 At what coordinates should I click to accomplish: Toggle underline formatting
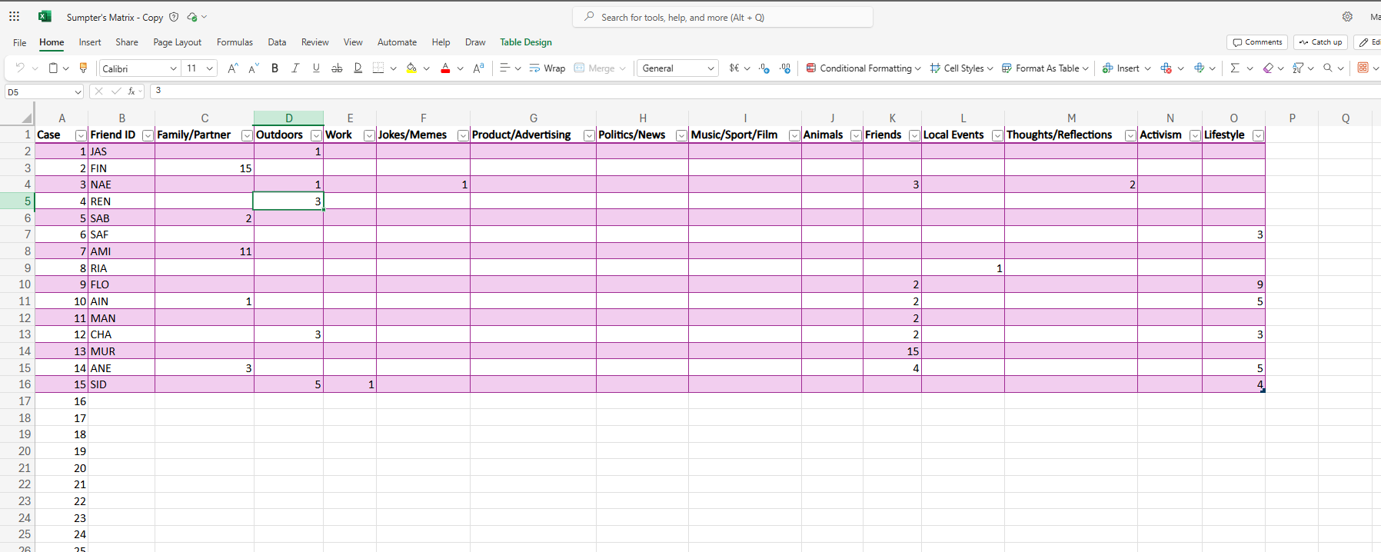(x=316, y=68)
